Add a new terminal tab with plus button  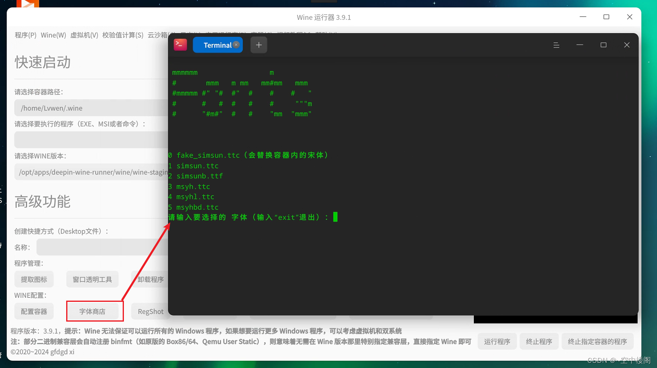click(259, 45)
